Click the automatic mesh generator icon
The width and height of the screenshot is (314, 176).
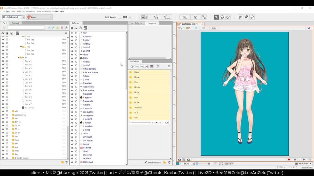click(x=166, y=17)
